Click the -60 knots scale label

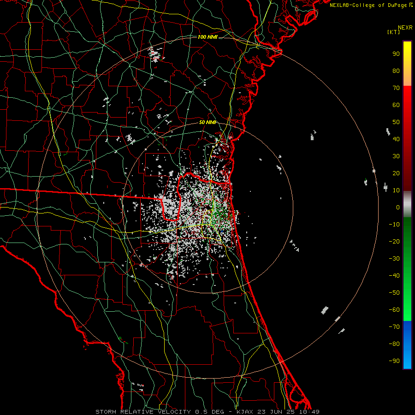pos(394,310)
